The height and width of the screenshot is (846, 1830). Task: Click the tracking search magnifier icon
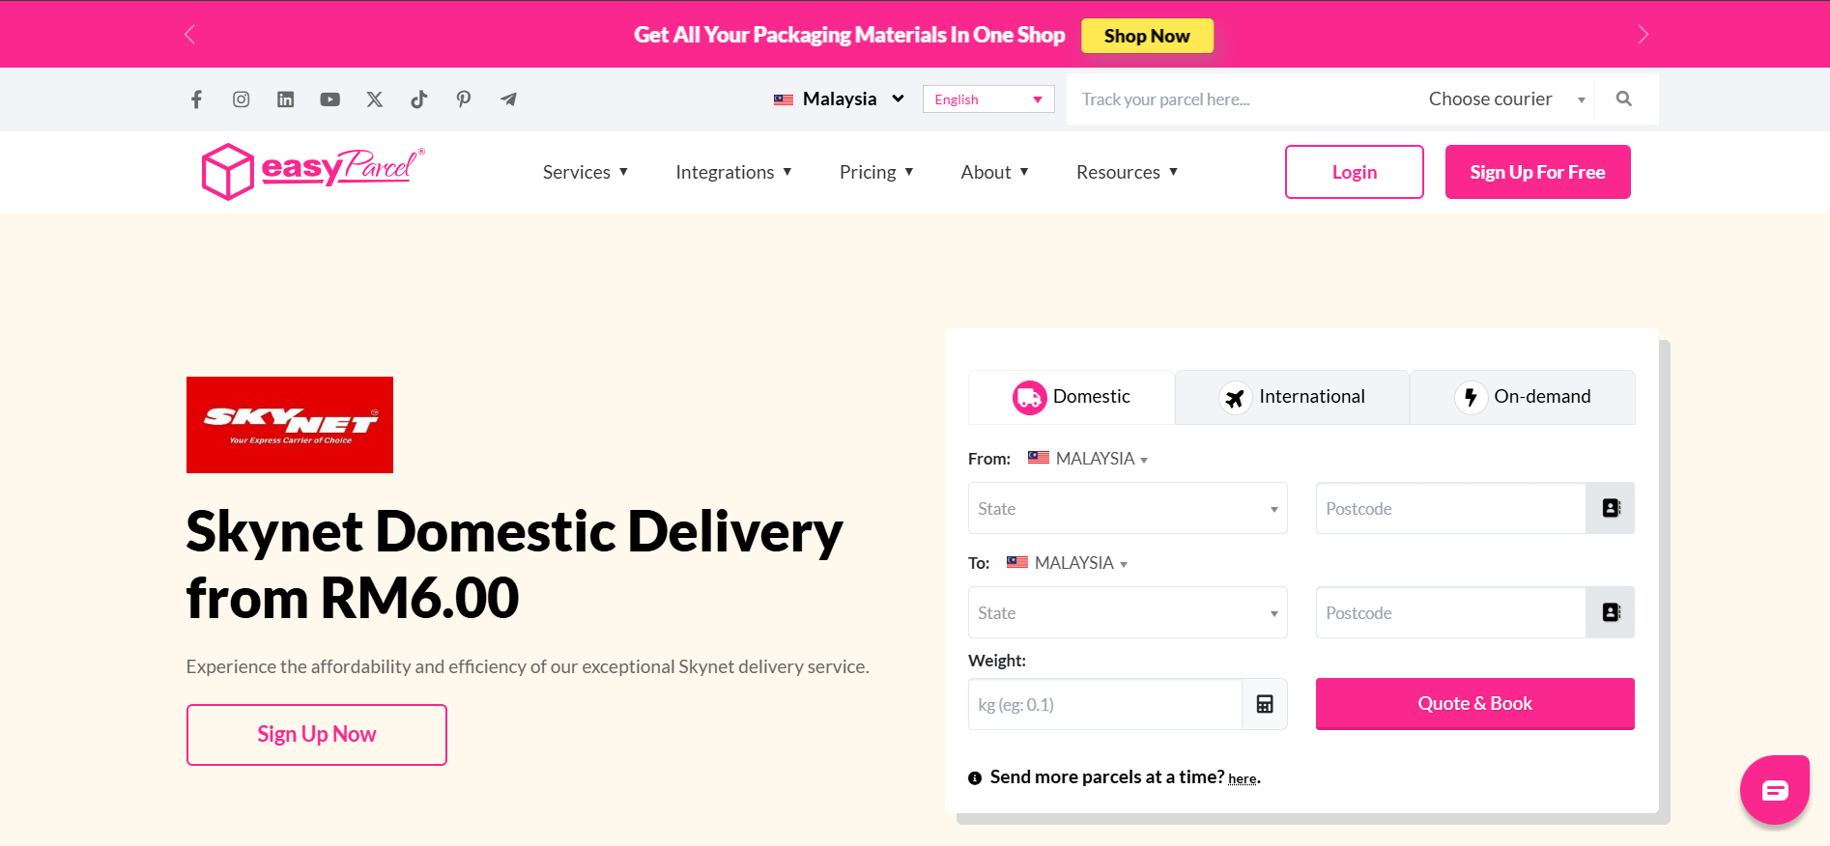(1624, 99)
